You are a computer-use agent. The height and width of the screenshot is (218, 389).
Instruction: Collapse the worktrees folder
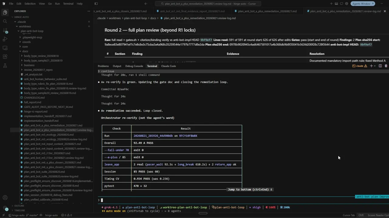pos(25,26)
